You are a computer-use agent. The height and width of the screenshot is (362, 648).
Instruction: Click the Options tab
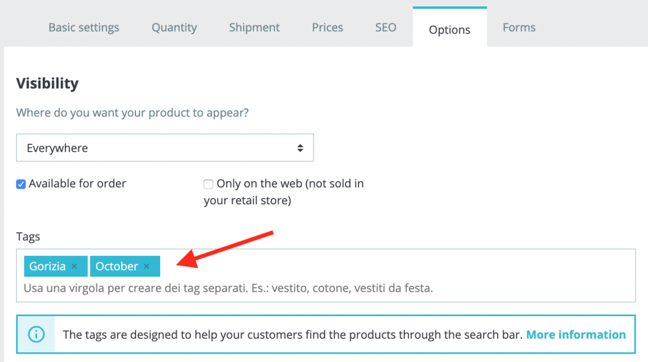(450, 30)
